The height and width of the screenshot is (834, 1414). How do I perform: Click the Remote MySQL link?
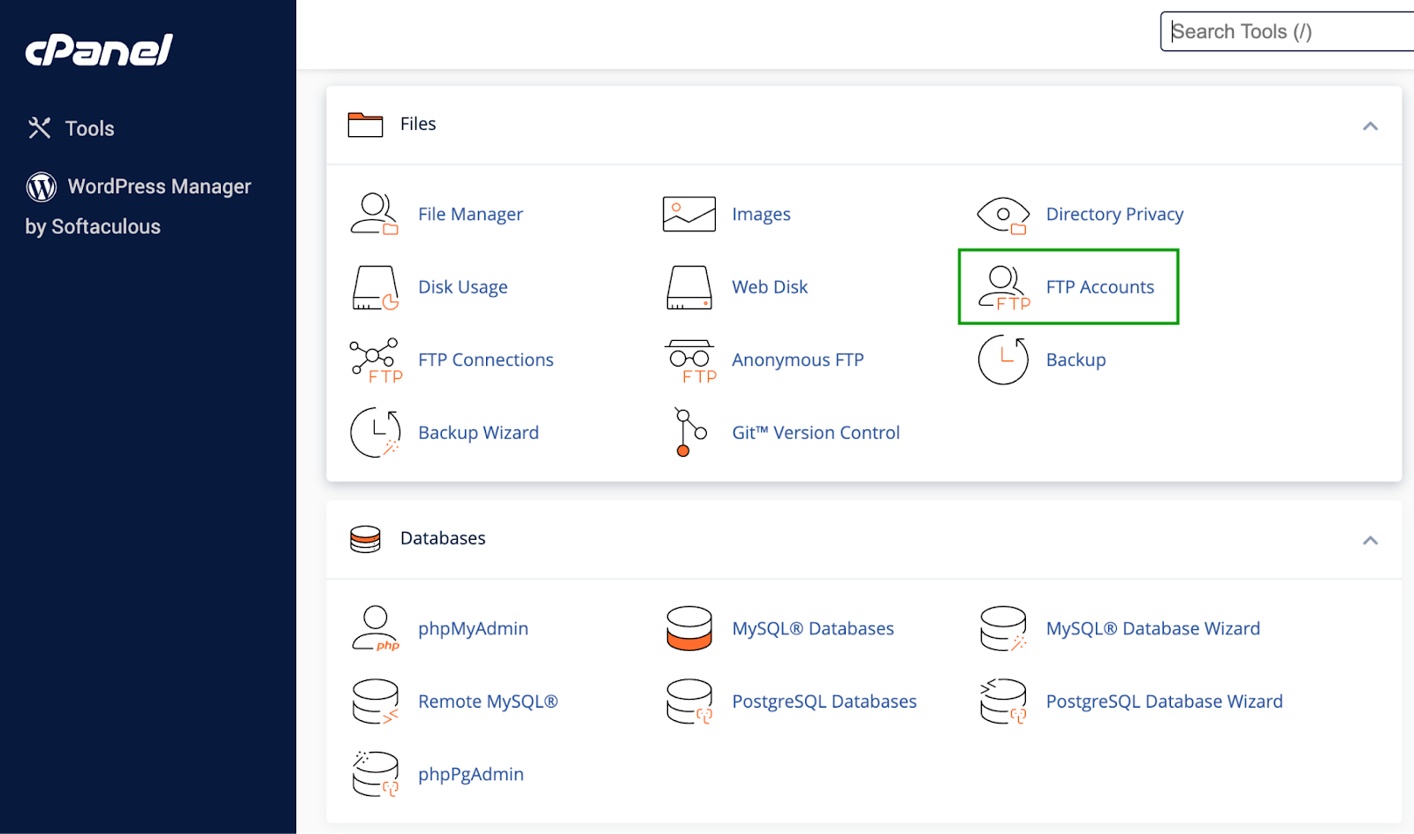coord(488,701)
